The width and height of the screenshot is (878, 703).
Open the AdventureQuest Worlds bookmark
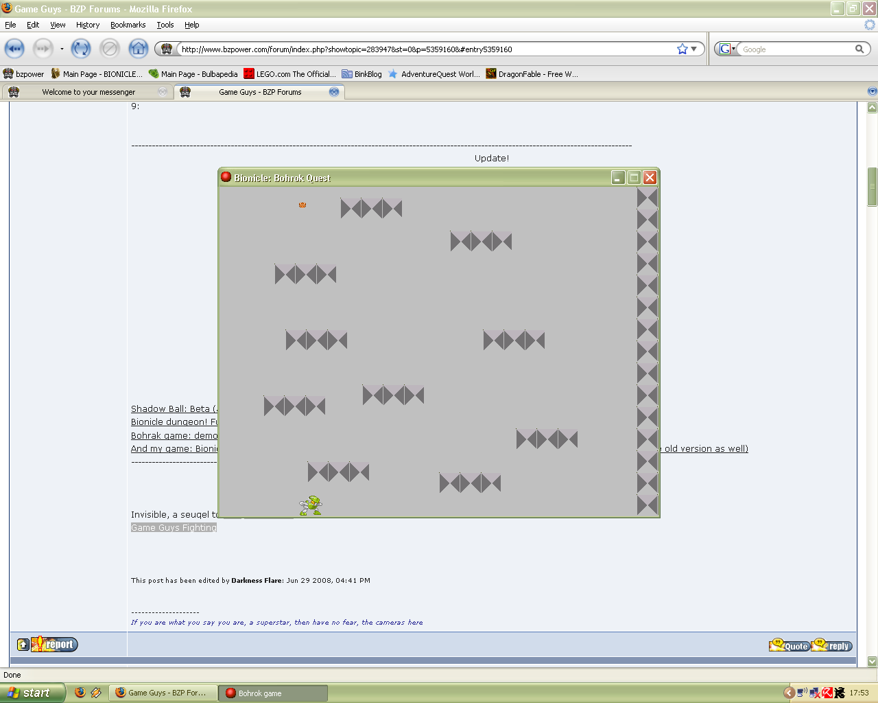tap(435, 74)
